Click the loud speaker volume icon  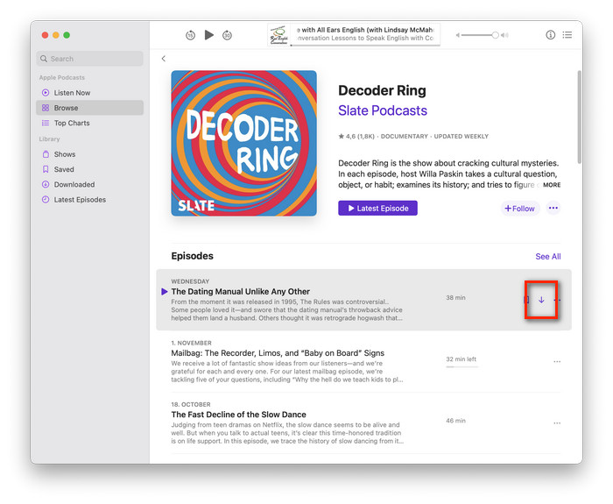(505, 35)
